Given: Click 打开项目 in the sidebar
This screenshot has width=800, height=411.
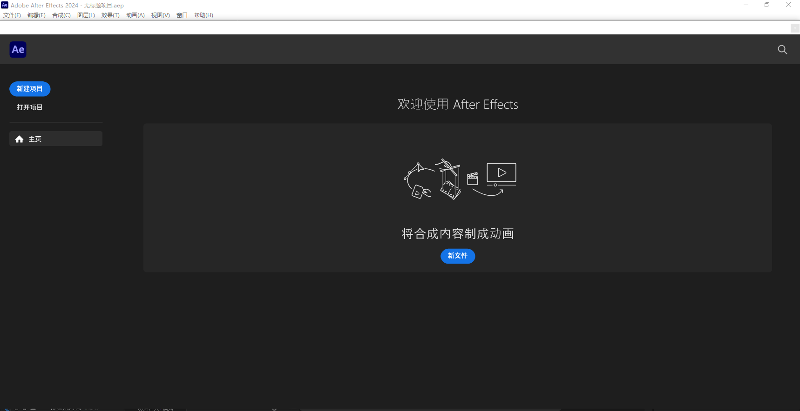Looking at the screenshot, I should click(x=30, y=107).
